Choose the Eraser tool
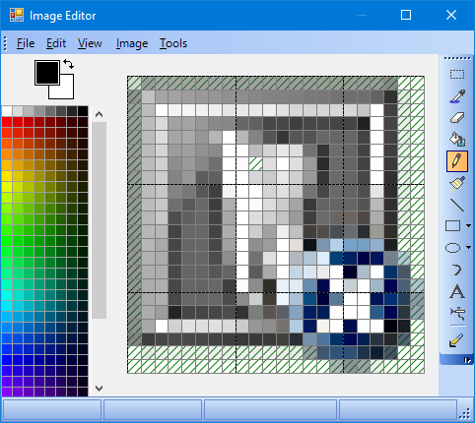This screenshot has height=423, width=475. (457, 118)
